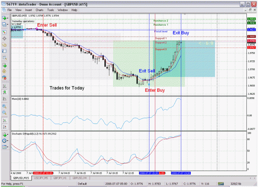Open the chart window menu icon
Viewport: 258px width, 187px height.
(x=4, y=10)
